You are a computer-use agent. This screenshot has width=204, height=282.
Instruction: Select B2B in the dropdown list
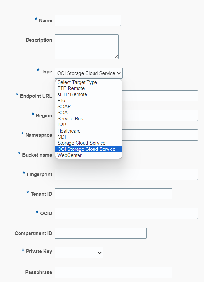click(x=62, y=125)
